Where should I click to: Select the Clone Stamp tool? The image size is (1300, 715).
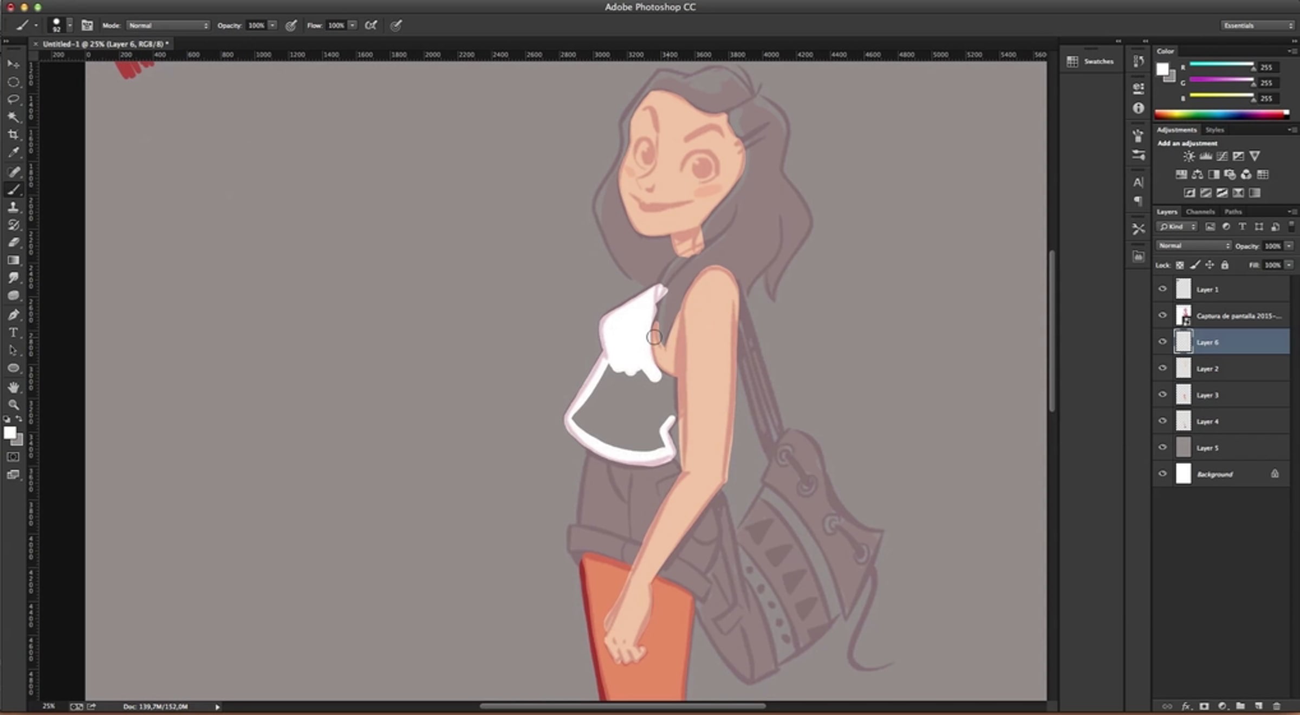13,207
